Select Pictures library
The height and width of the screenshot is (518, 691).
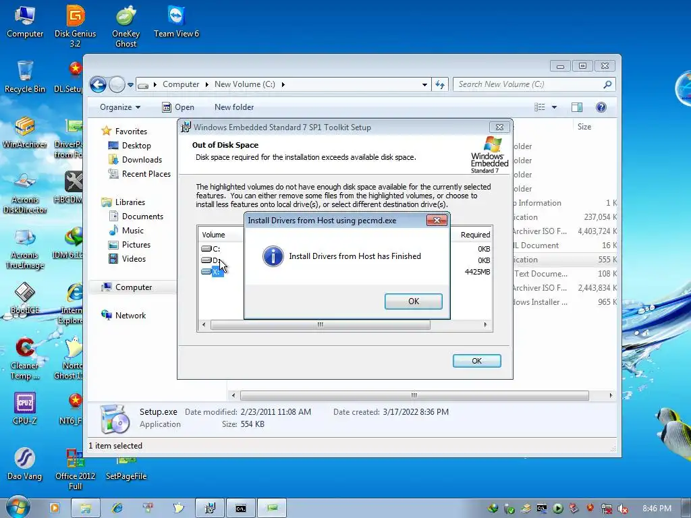[136, 244]
